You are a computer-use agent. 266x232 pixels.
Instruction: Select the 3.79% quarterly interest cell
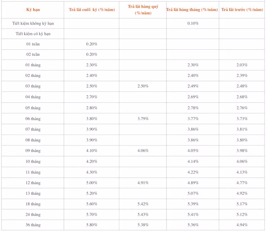pyautogui.click(x=143, y=119)
